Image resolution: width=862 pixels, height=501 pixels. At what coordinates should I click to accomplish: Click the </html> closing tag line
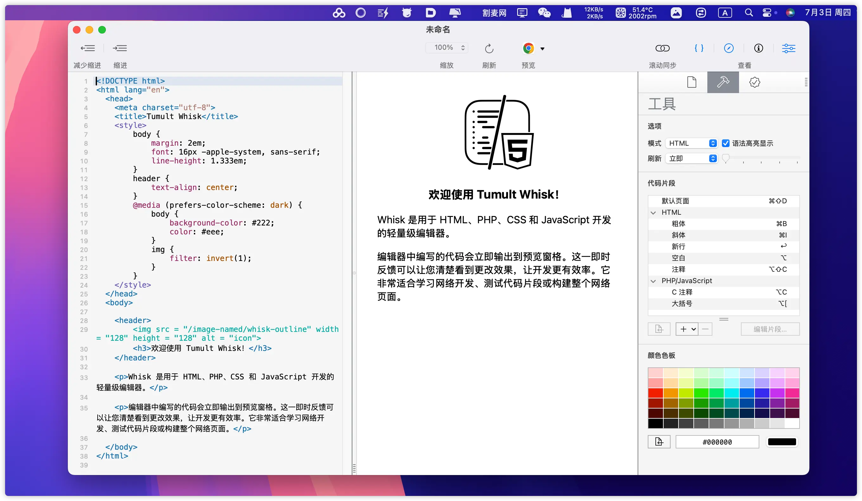point(112,456)
